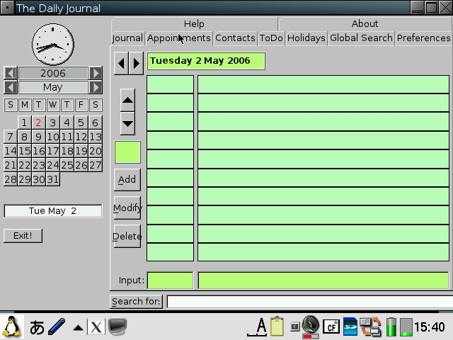
Task: Advance to the month after May
Action: pos(96,87)
